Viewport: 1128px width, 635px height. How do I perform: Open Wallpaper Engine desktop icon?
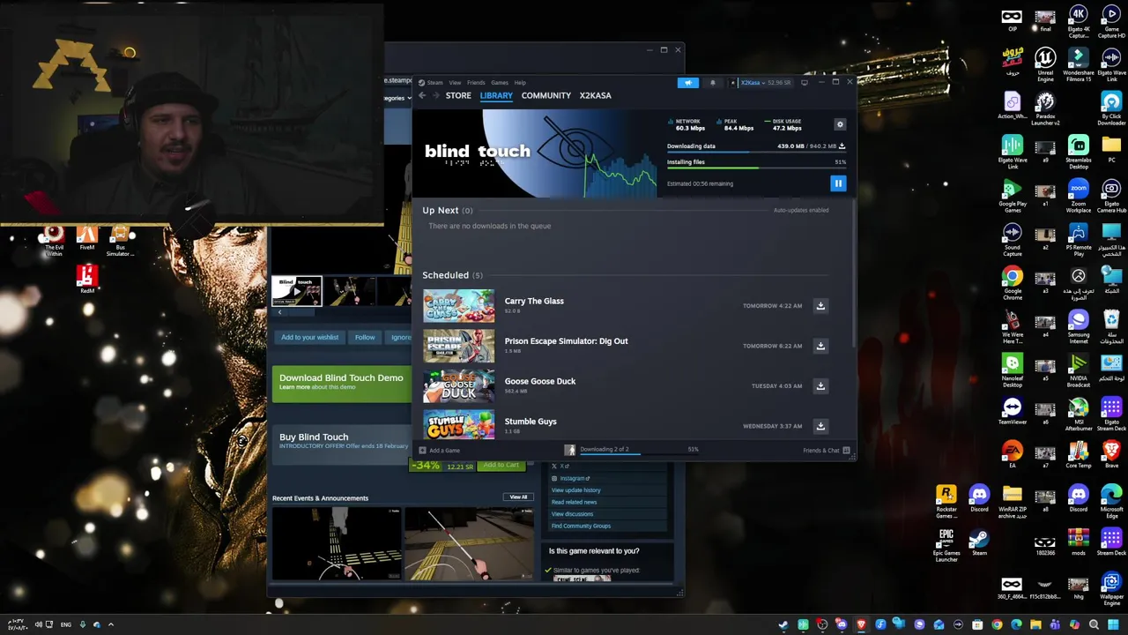pyautogui.click(x=1111, y=589)
